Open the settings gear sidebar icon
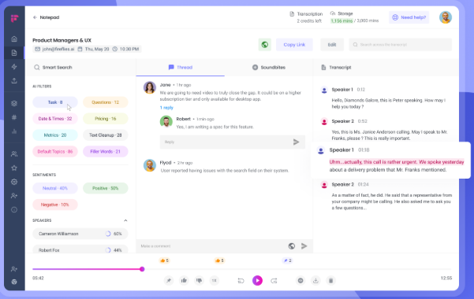The image size is (474, 299). point(14,182)
